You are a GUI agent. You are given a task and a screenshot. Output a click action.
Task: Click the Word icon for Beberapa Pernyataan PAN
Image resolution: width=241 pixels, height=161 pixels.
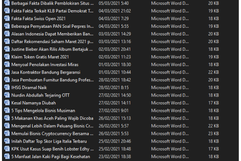coord(7,26)
